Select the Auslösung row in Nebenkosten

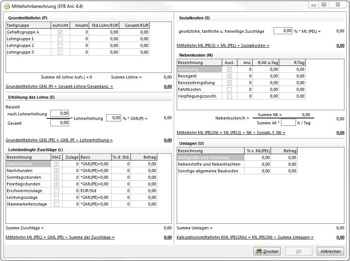click(199, 69)
